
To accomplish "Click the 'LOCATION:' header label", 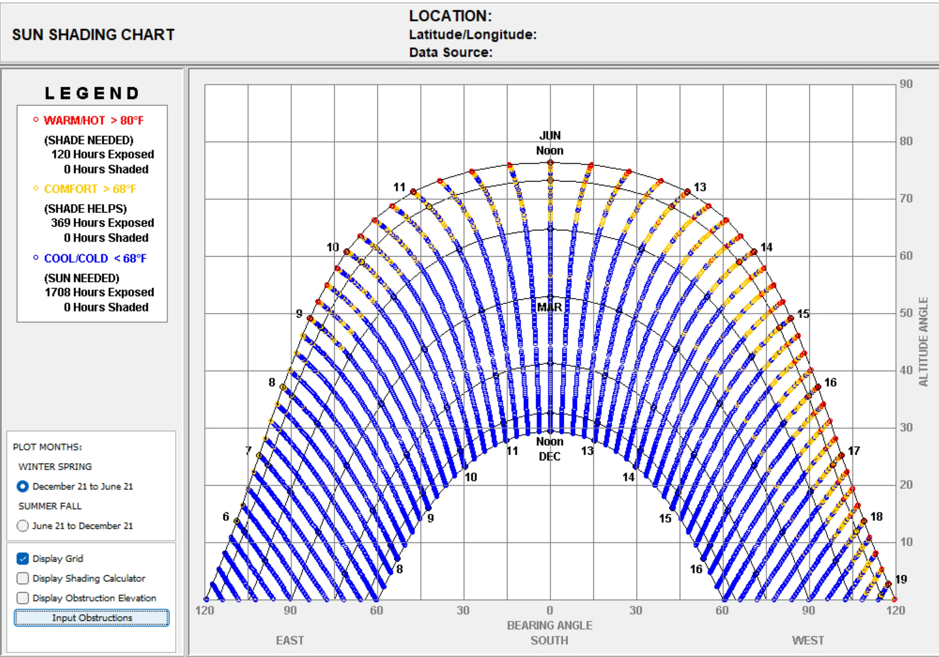I will point(450,16).
